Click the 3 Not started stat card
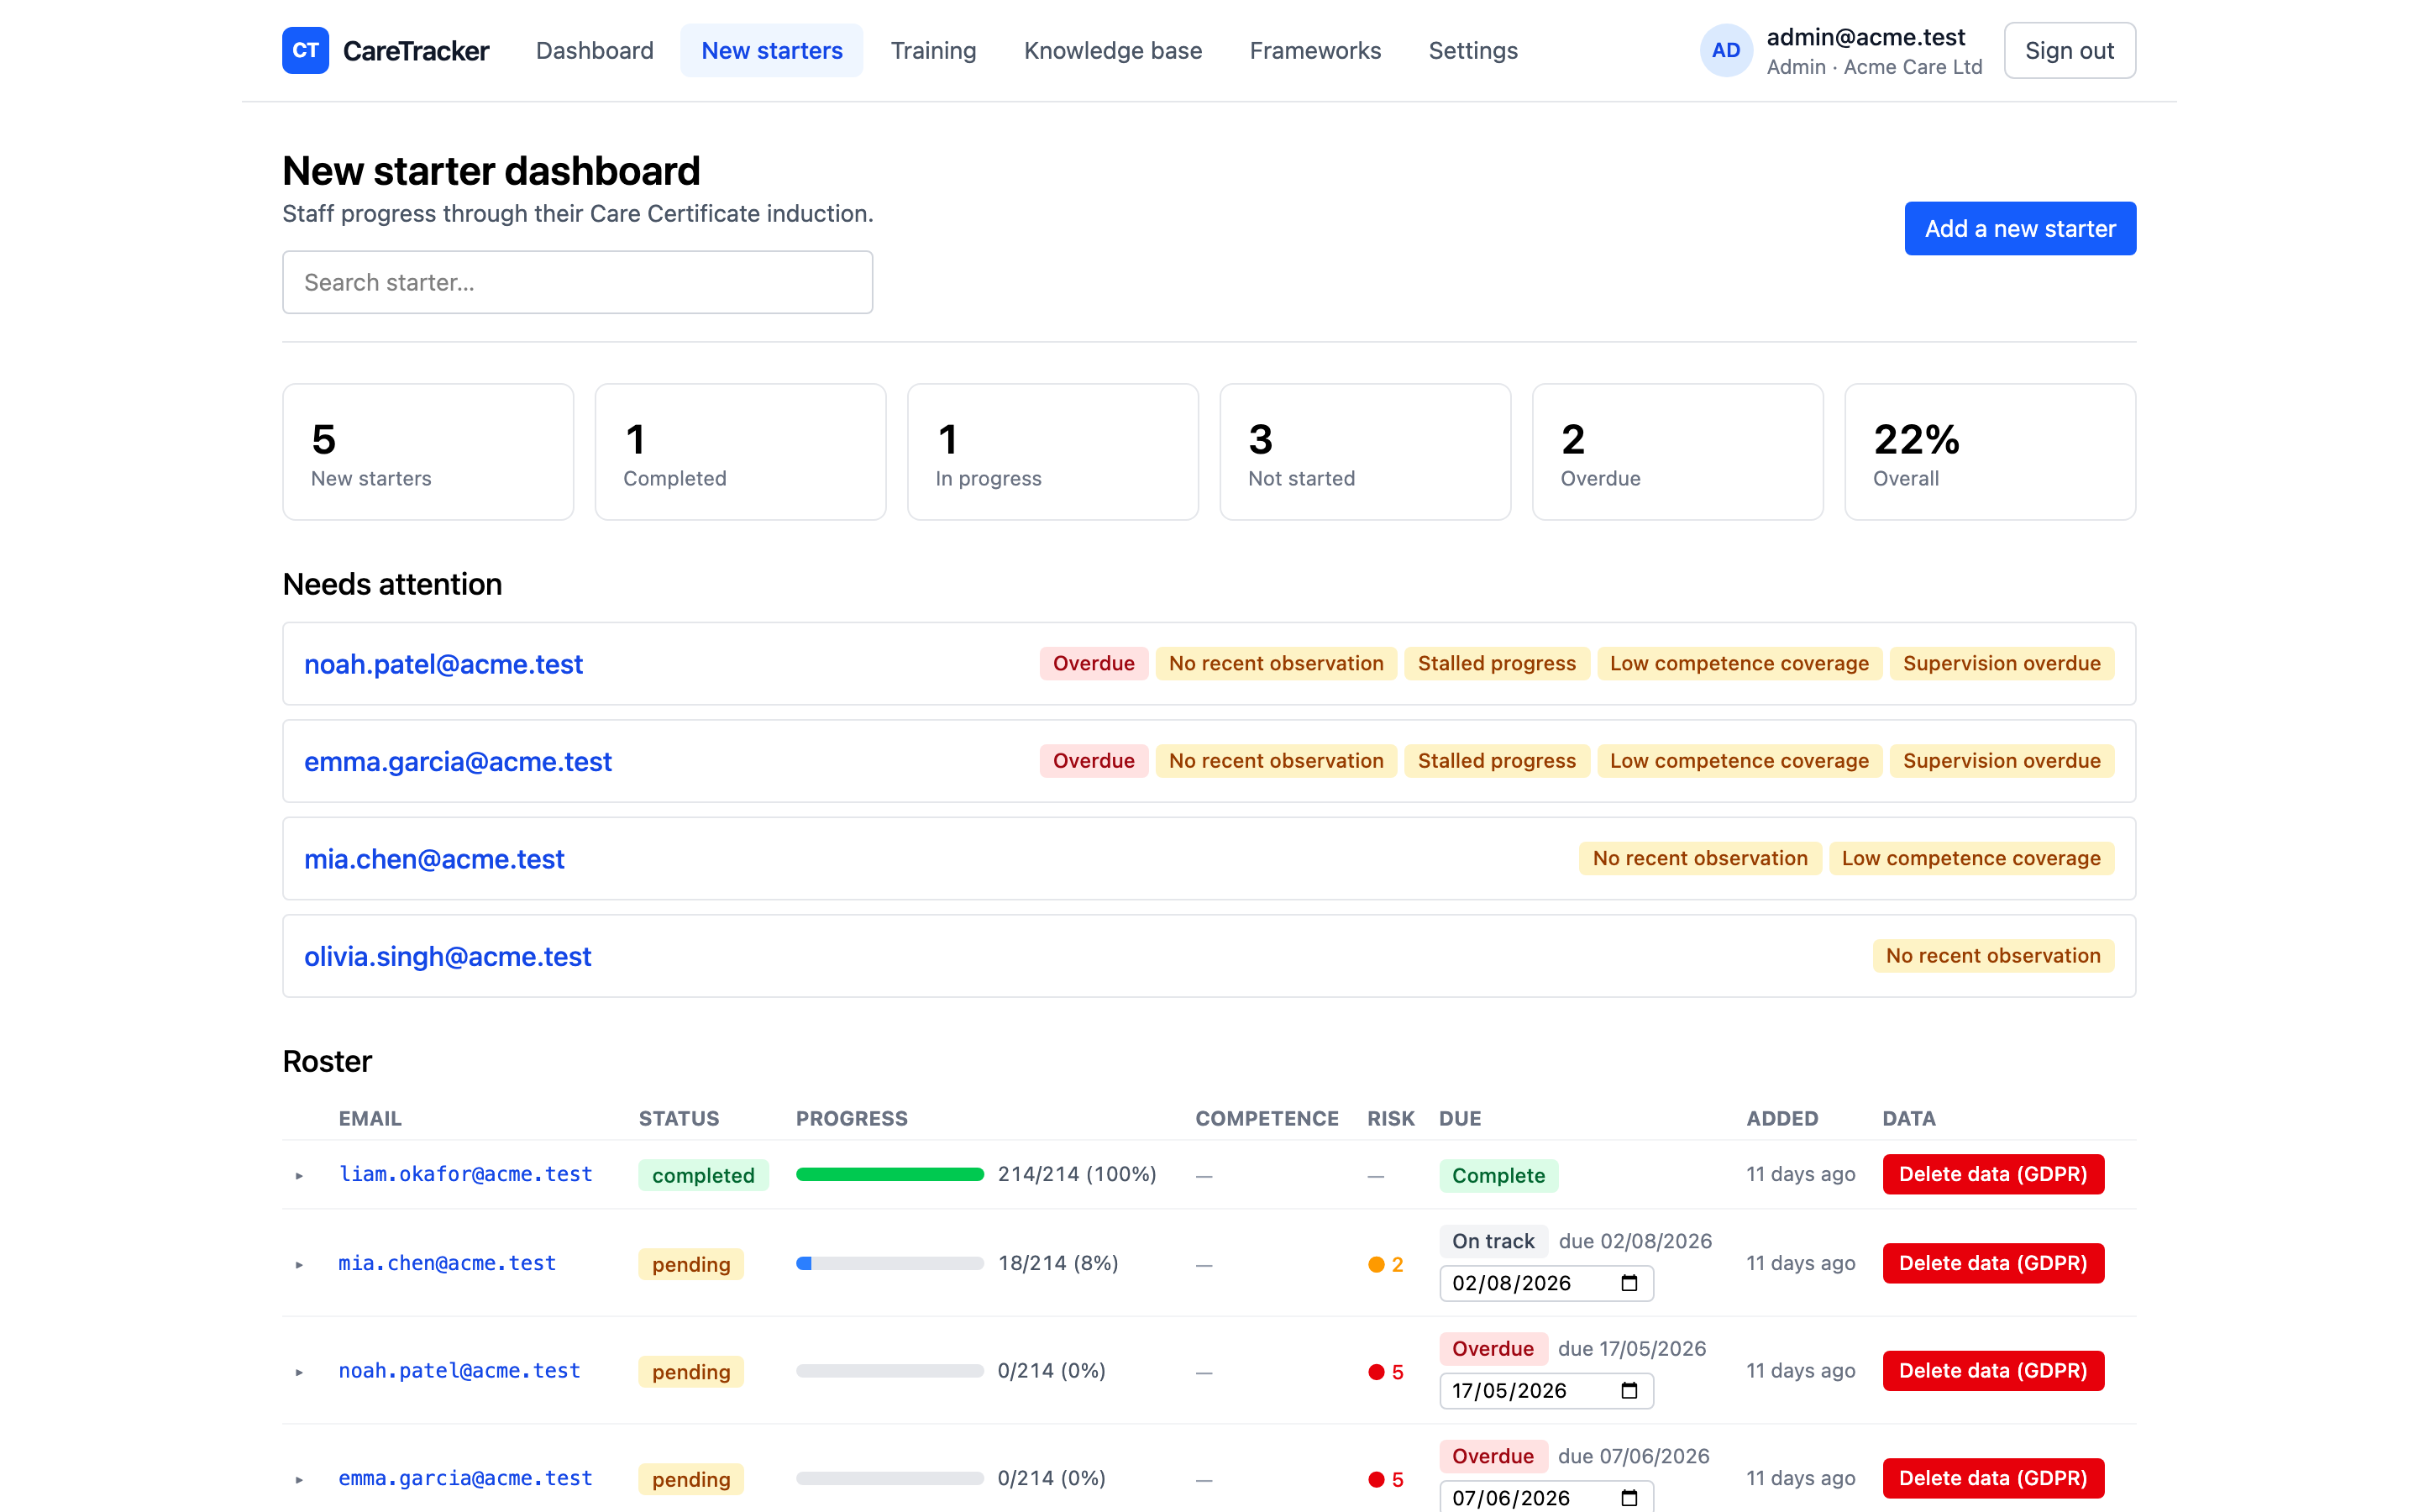2419x1512 pixels. 1364,452
